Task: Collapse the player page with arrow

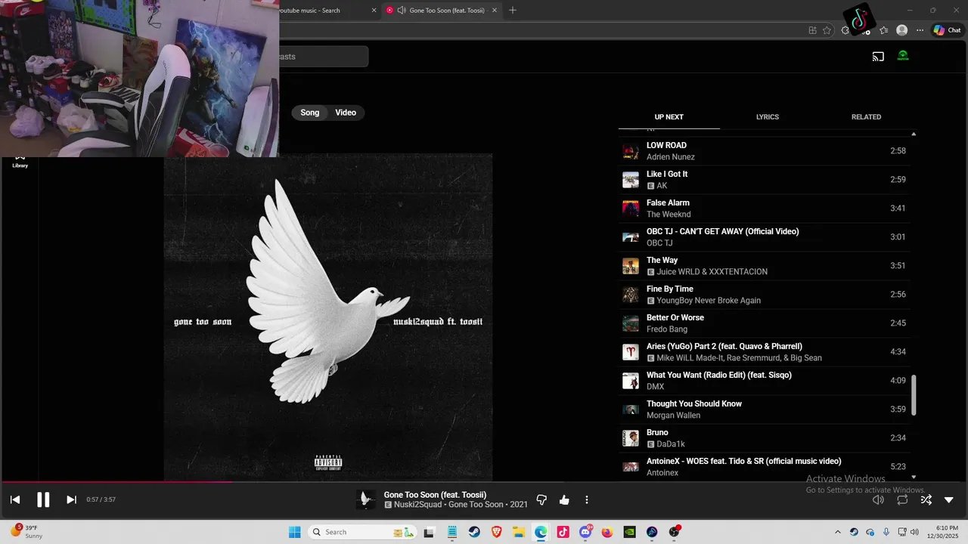Action: [949, 499]
